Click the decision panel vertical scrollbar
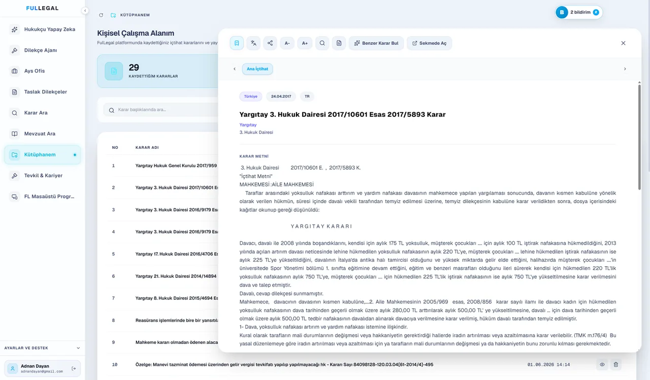The image size is (650, 380). (639, 137)
